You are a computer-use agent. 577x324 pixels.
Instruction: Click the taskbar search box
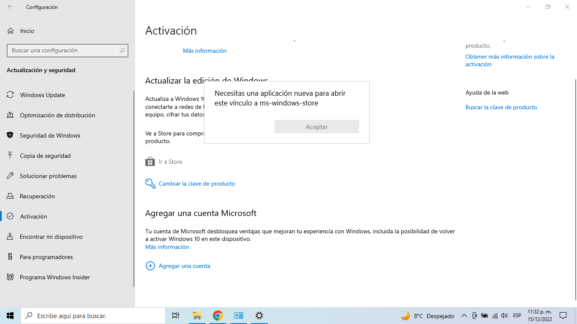(x=93, y=316)
